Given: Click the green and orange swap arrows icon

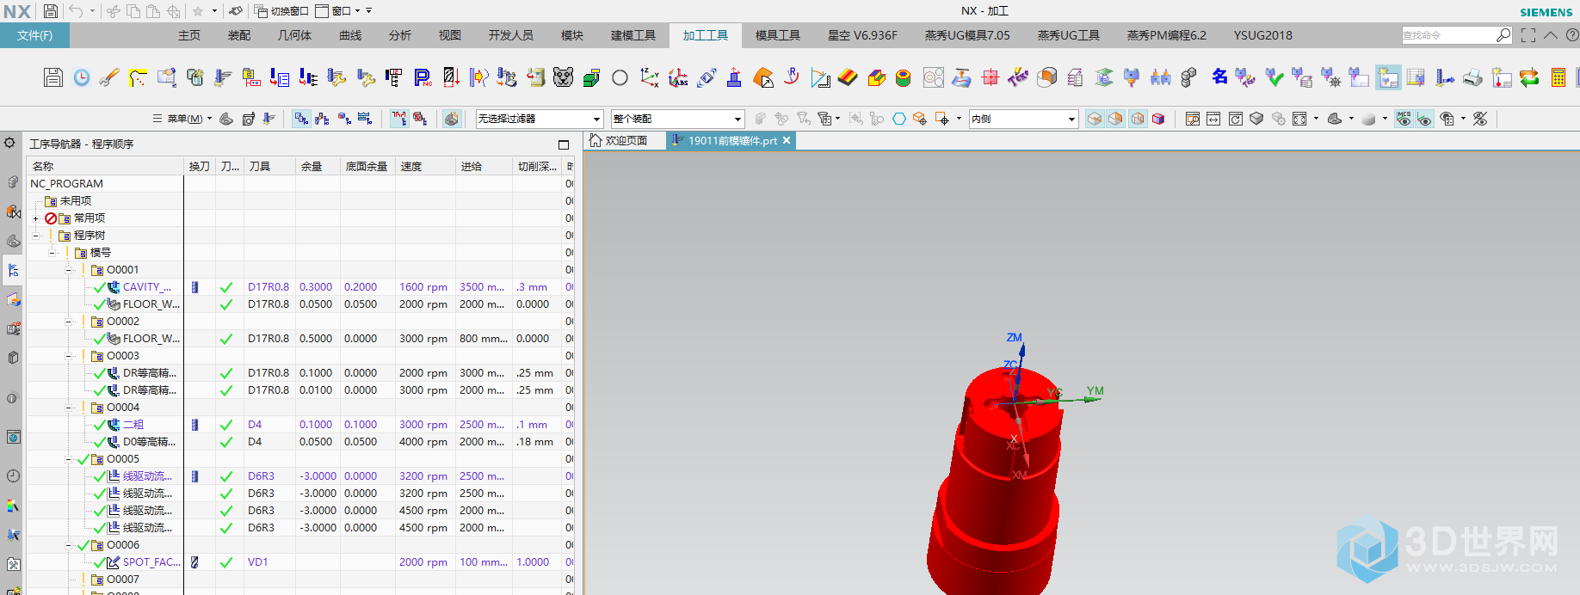Looking at the screenshot, I should tap(1529, 77).
